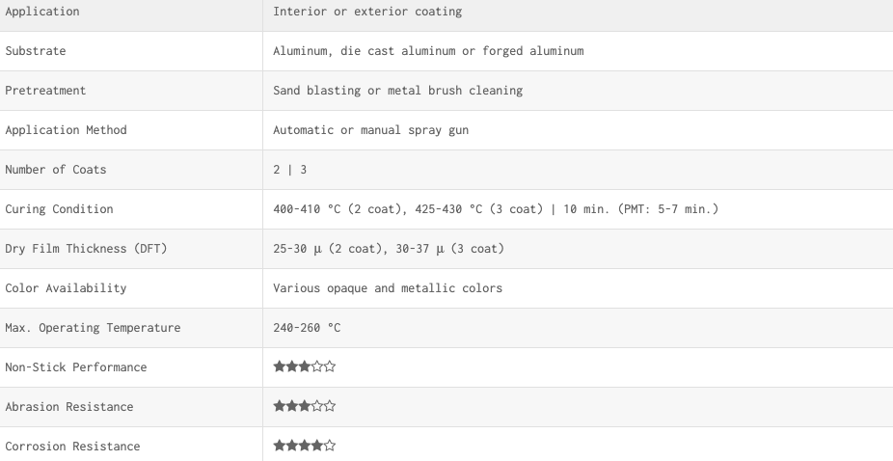Click the Non-Stick Performance star rating

pos(305,366)
